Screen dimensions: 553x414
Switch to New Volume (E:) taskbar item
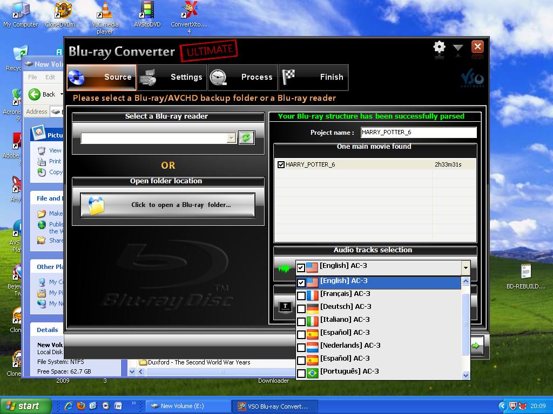[x=188, y=406]
